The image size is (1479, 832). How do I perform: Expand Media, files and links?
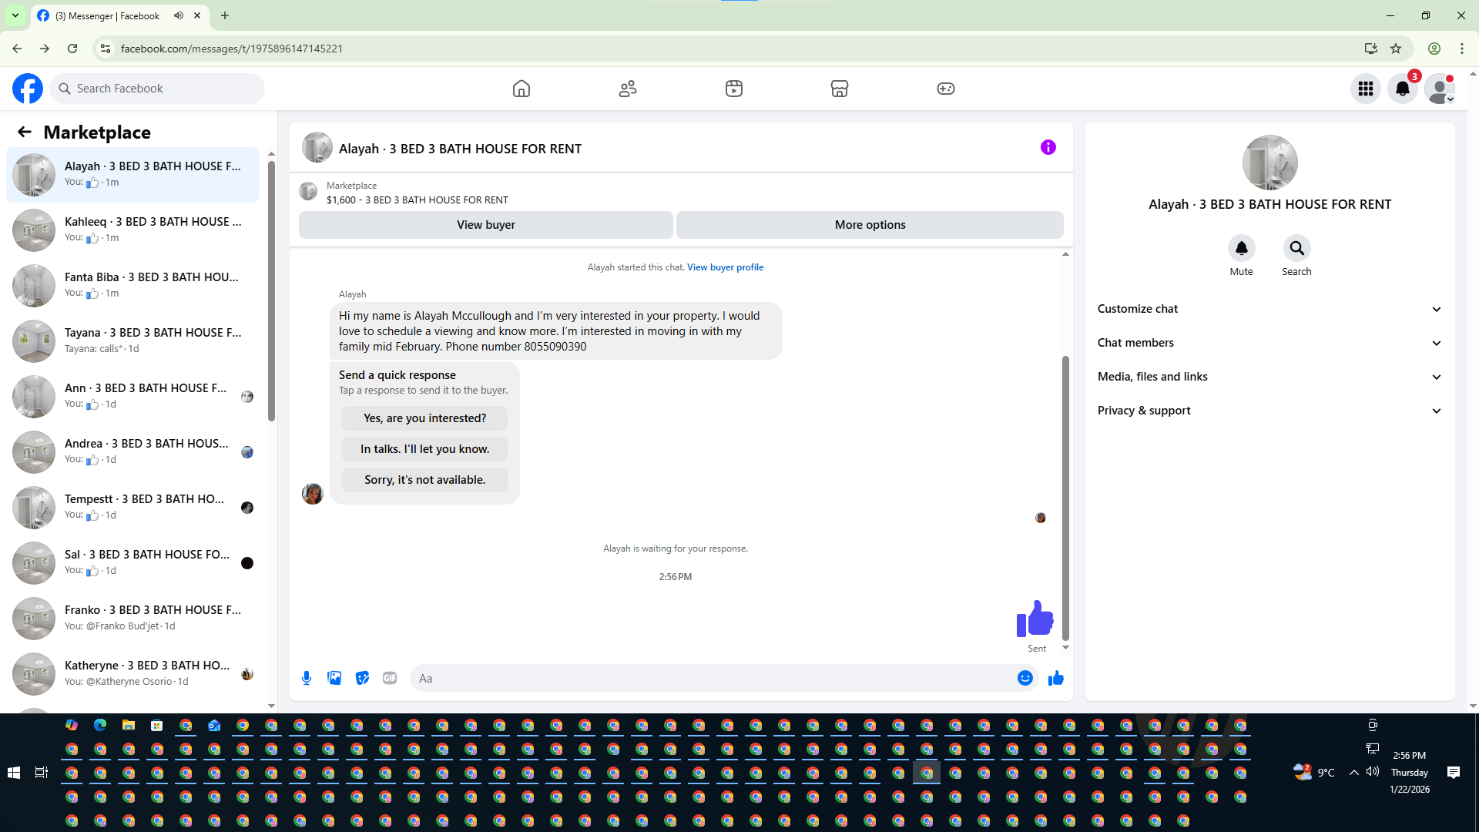pos(1270,377)
